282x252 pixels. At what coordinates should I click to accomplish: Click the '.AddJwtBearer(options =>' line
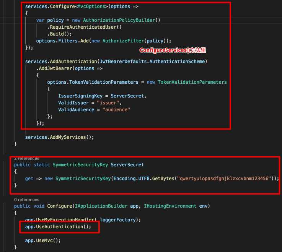[69, 68]
